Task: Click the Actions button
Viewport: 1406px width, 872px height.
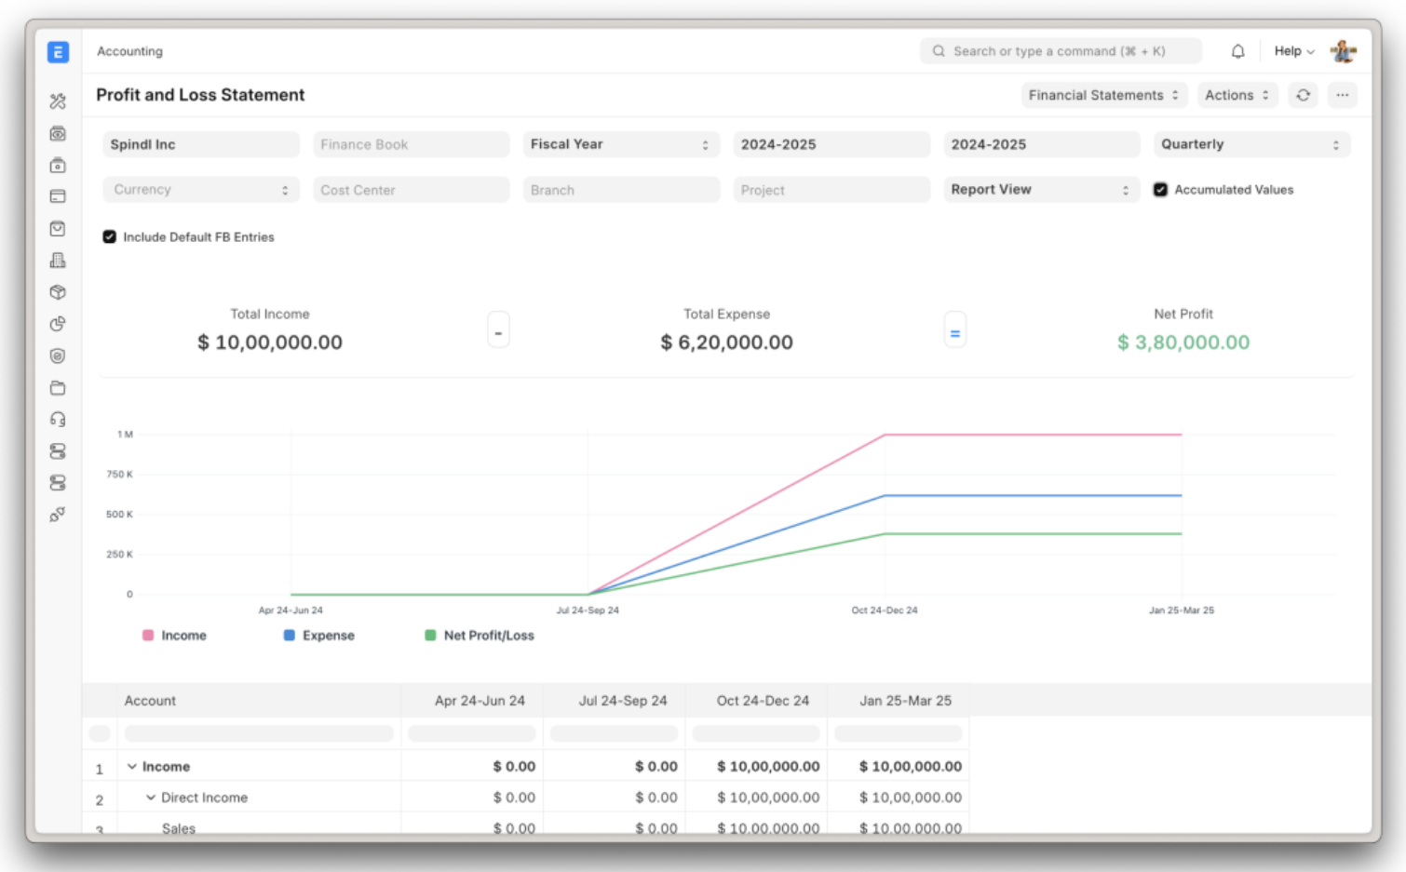Action: 1237,95
